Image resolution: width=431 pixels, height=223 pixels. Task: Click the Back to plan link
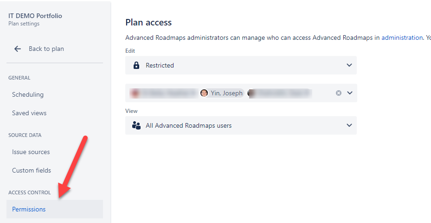(x=46, y=49)
